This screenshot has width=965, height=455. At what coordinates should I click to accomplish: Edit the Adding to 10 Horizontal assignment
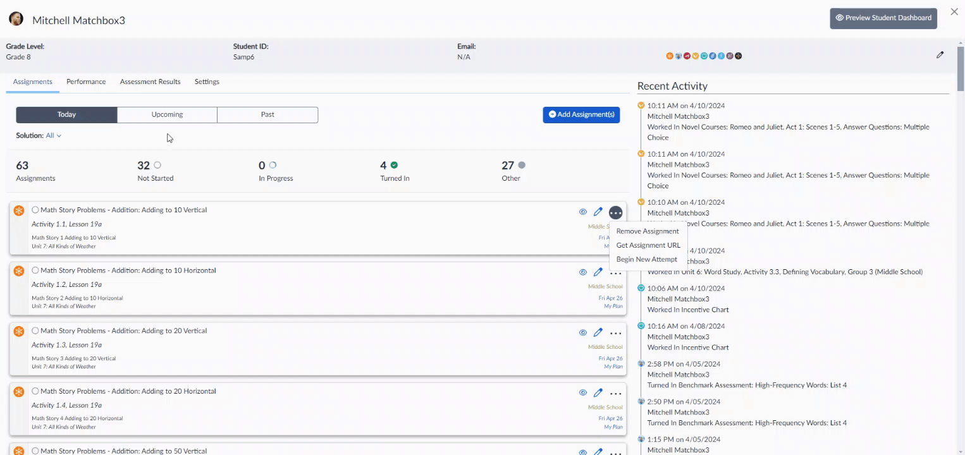tap(598, 272)
